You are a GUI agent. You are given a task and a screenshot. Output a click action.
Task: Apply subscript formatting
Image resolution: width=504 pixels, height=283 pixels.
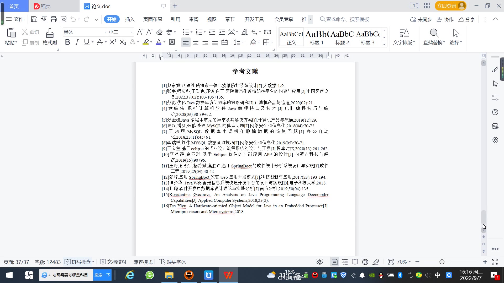[x=123, y=42]
